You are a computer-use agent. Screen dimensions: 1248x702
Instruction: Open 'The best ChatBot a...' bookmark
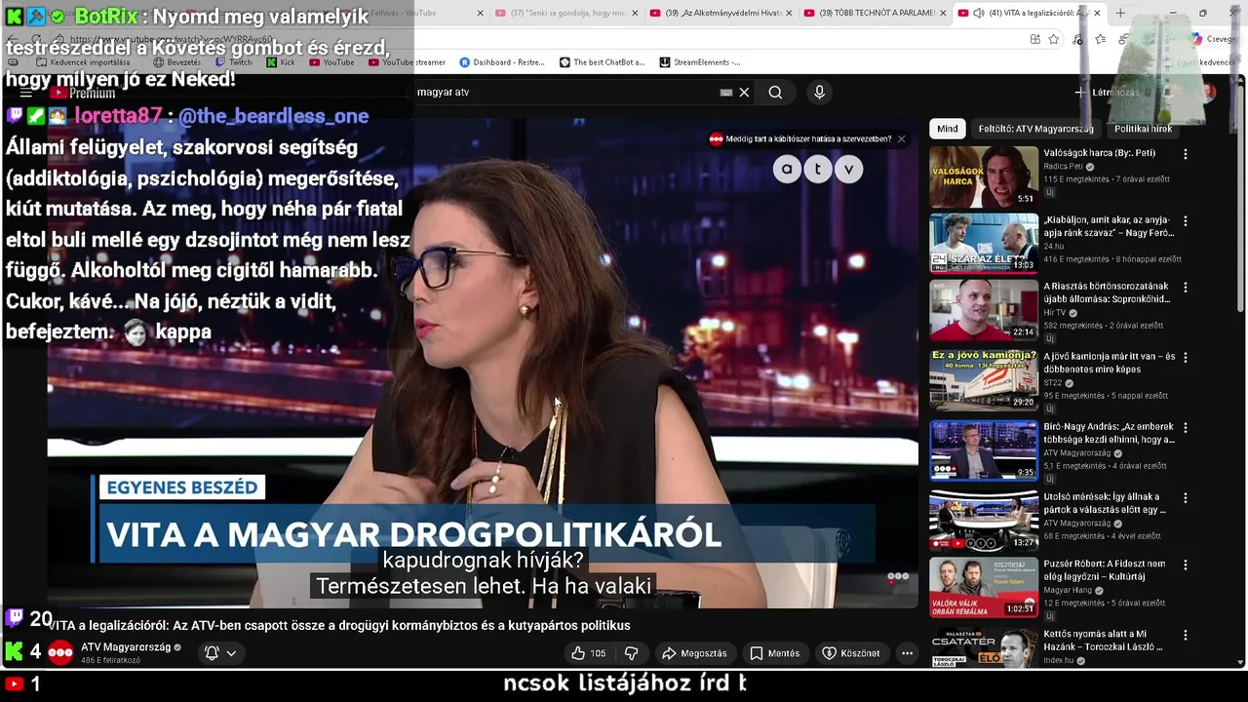point(603,62)
